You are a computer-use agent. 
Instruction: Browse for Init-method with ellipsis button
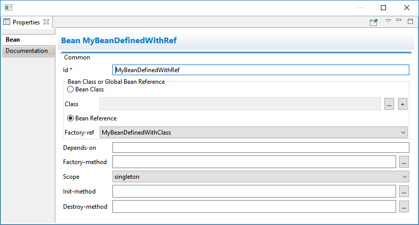click(403, 192)
